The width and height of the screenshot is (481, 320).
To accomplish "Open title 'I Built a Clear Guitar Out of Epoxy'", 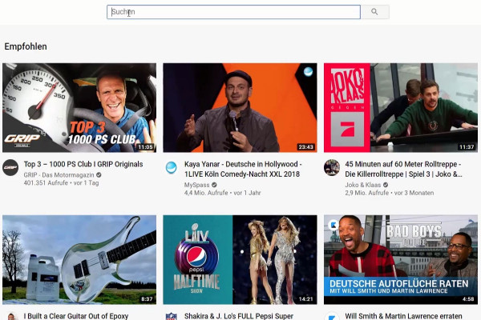I will [x=76, y=316].
